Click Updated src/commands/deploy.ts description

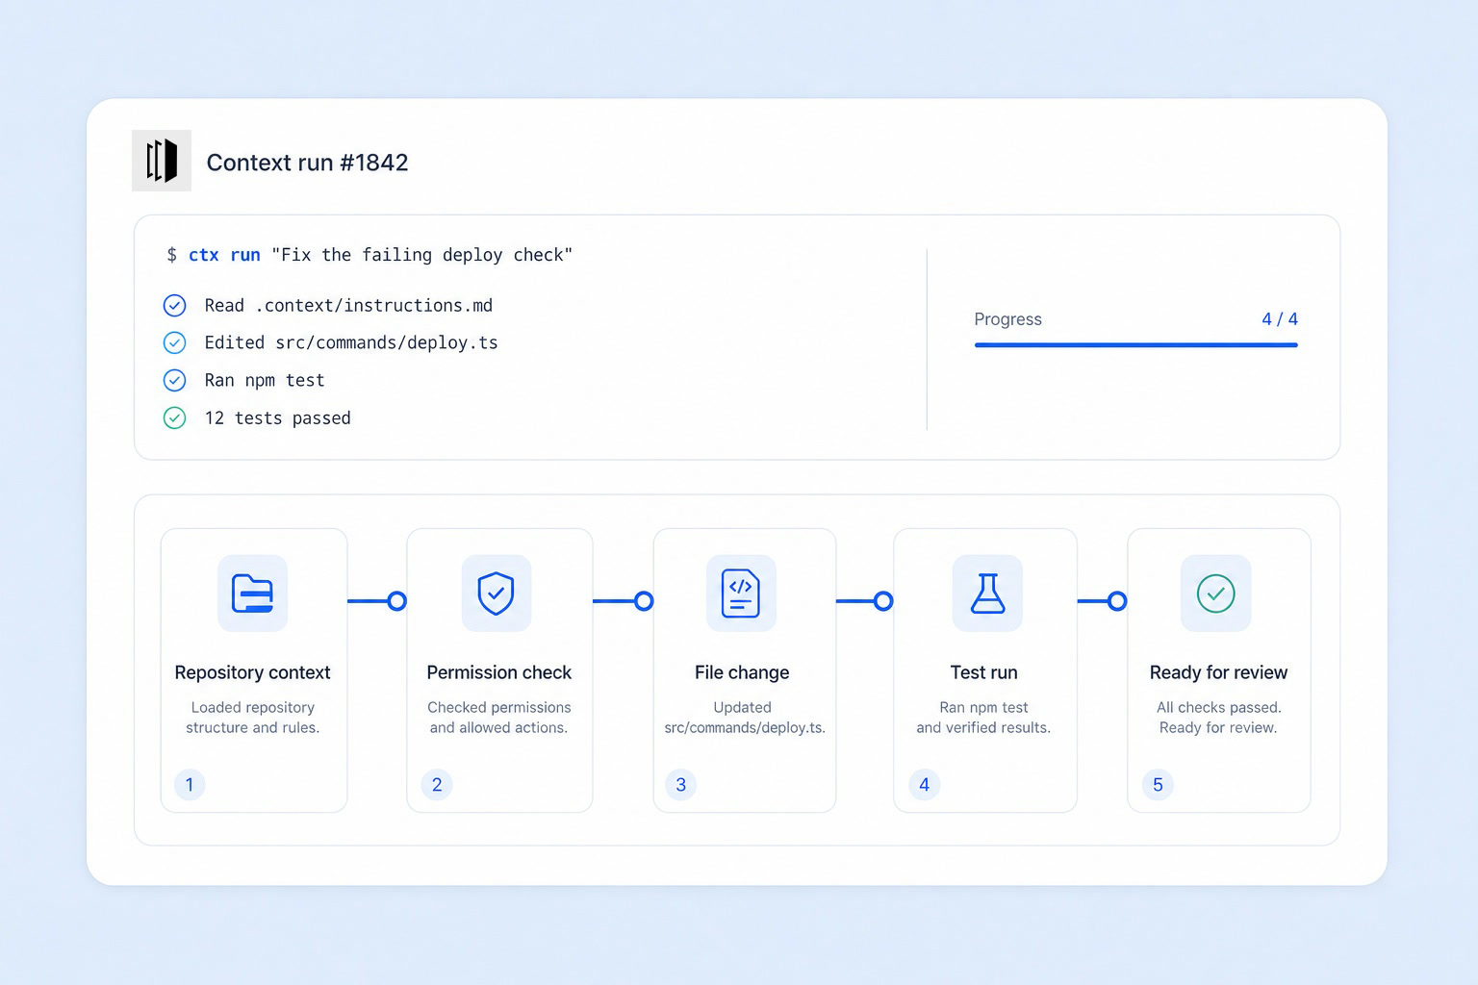pos(745,718)
